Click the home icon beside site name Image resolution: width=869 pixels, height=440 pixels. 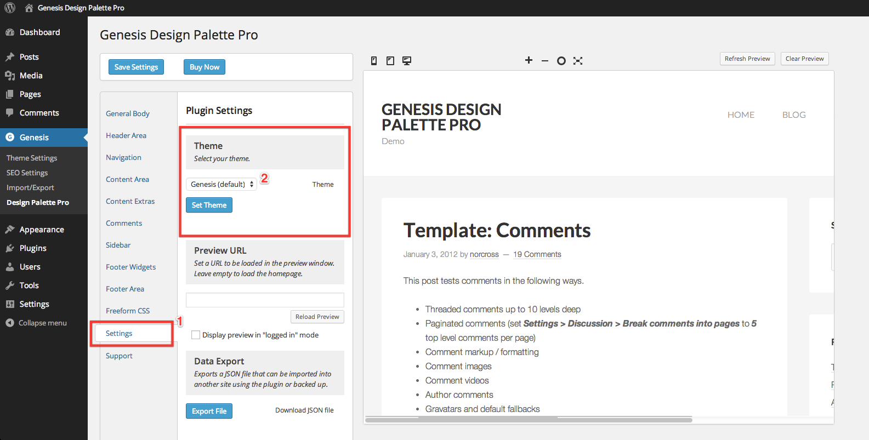[29, 8]
